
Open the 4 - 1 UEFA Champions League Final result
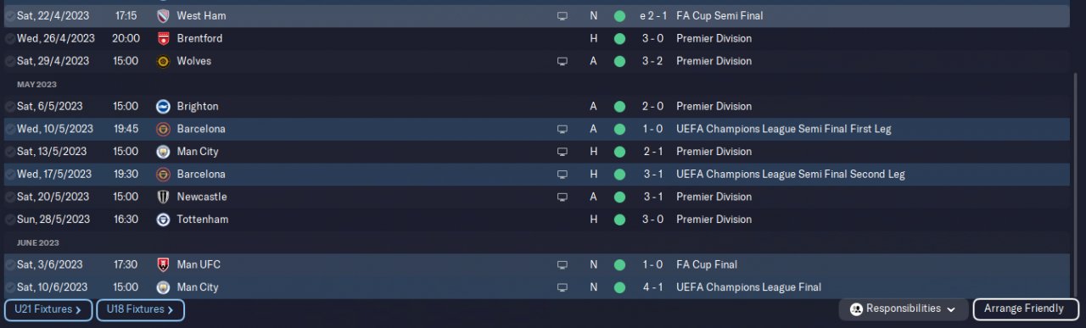point(651,287)
